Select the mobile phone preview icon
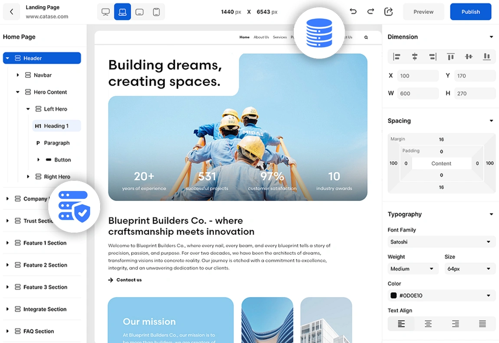This screenshot has height=343, width=499. point(156,12)
